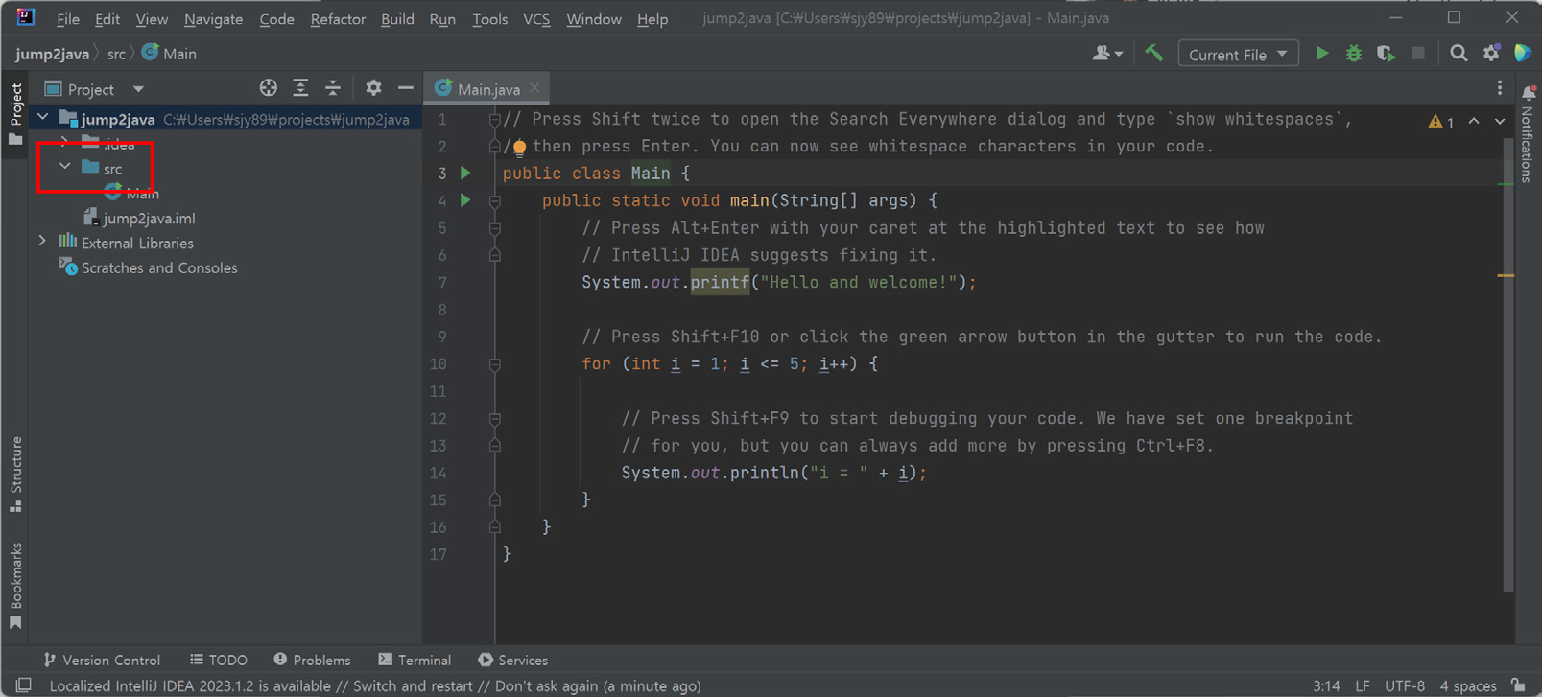Click the intention lightbulb on line 2
The width and height of the screenshot is (1542, 697).
tap(519, 148)
